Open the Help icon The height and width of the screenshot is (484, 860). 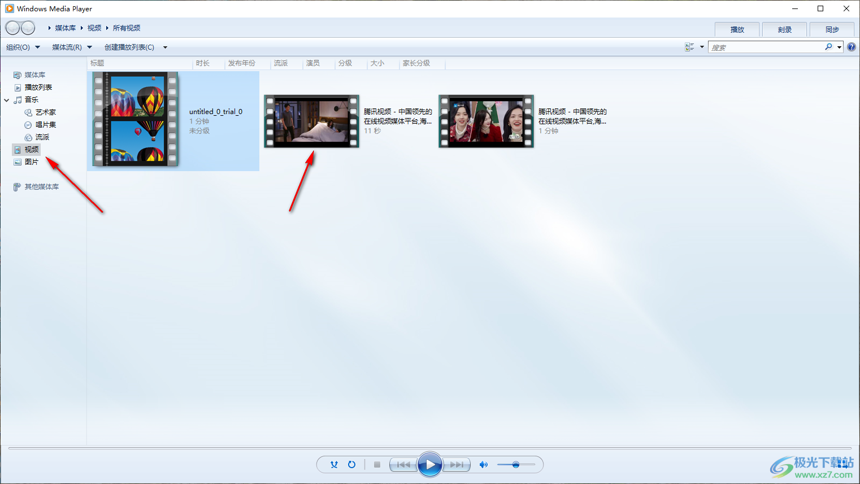point(852,47)
